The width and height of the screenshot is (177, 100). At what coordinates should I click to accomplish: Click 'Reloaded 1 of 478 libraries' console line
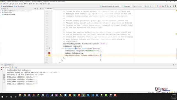tap(26, 75)
